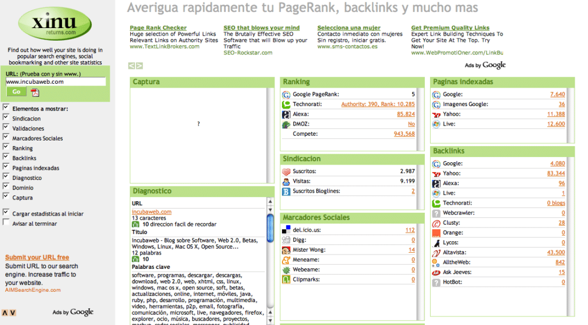Click the URL input field
The height and width of the screenshot is (325, 588).
[x=56, y=81]
